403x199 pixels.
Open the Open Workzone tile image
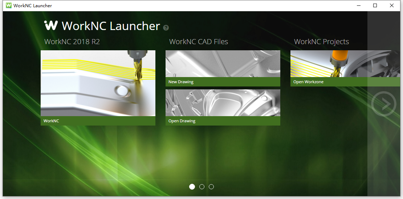(x=345, y=64)
